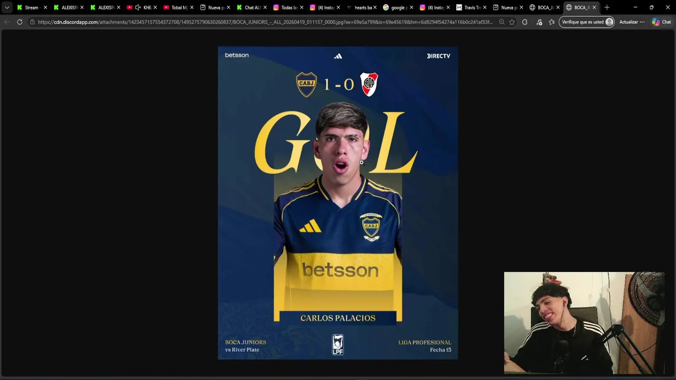Close the hearts ba tab

click(x=375, y=7)
